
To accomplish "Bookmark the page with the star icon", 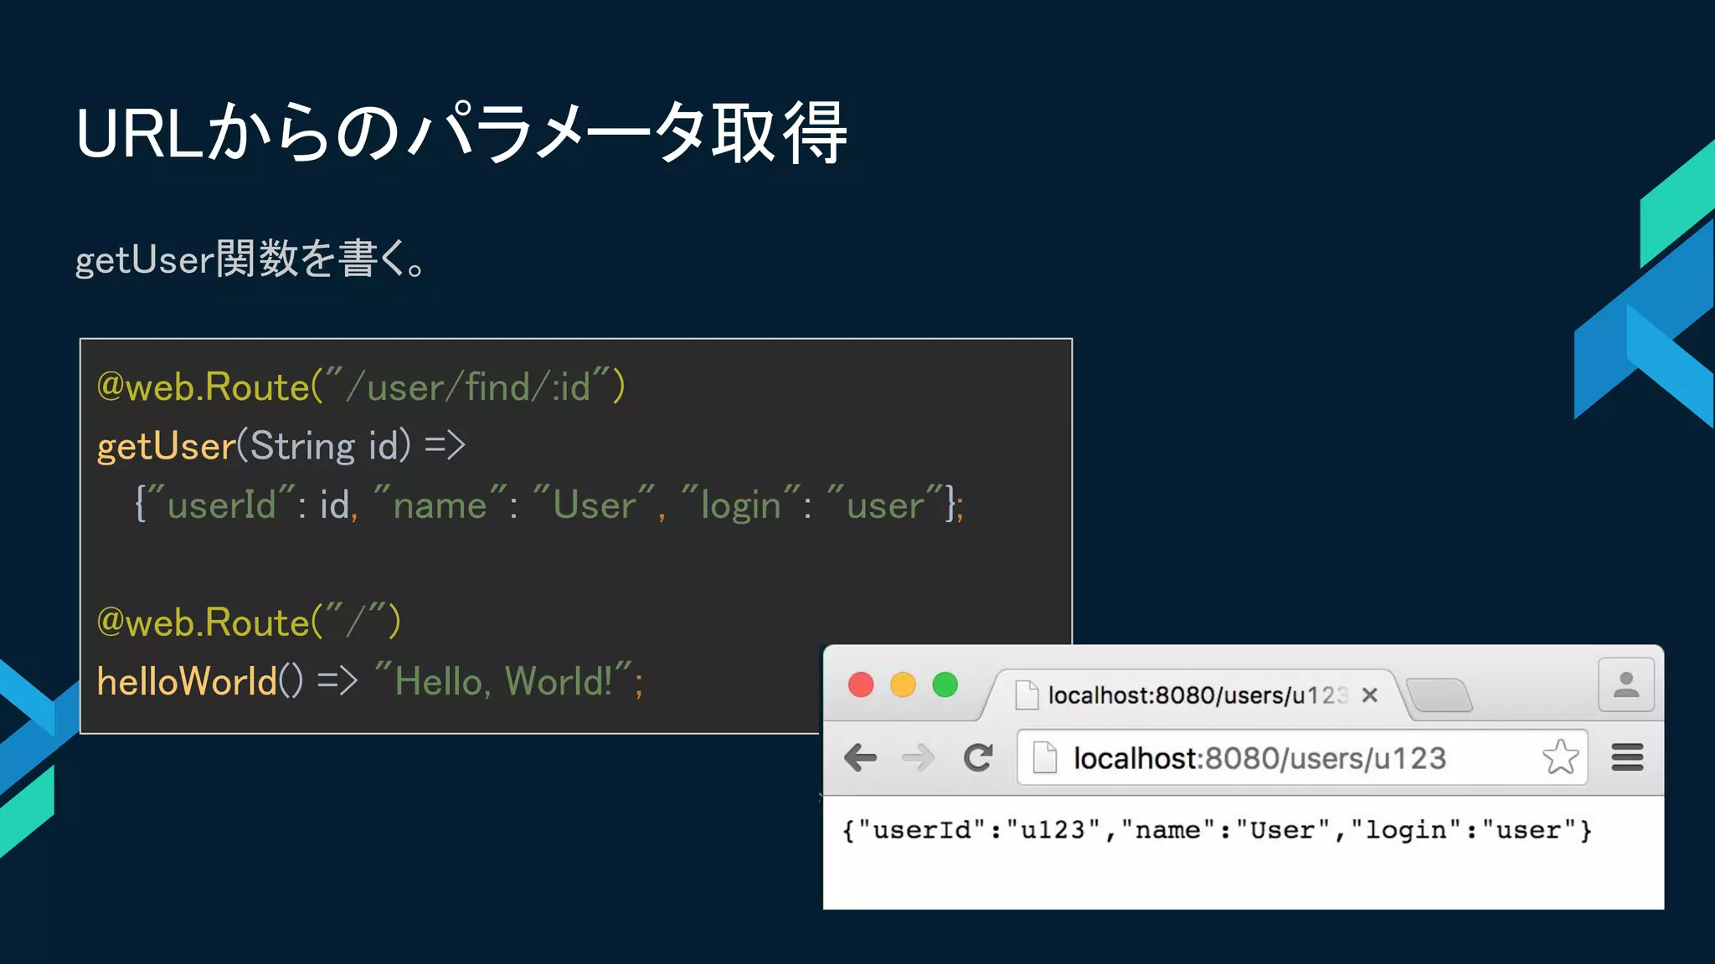I will click(1560, 757).
